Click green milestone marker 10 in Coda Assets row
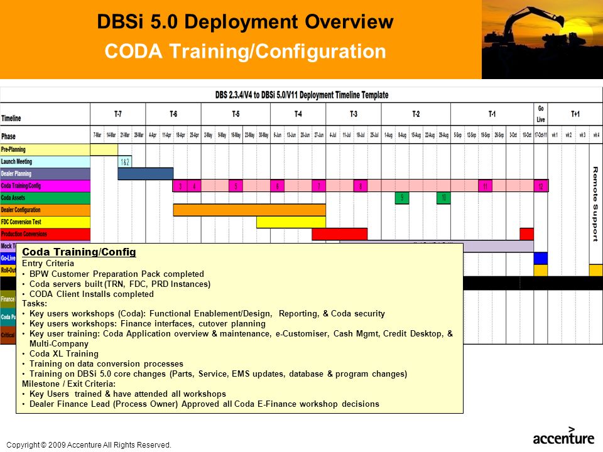 pos(443,198)
